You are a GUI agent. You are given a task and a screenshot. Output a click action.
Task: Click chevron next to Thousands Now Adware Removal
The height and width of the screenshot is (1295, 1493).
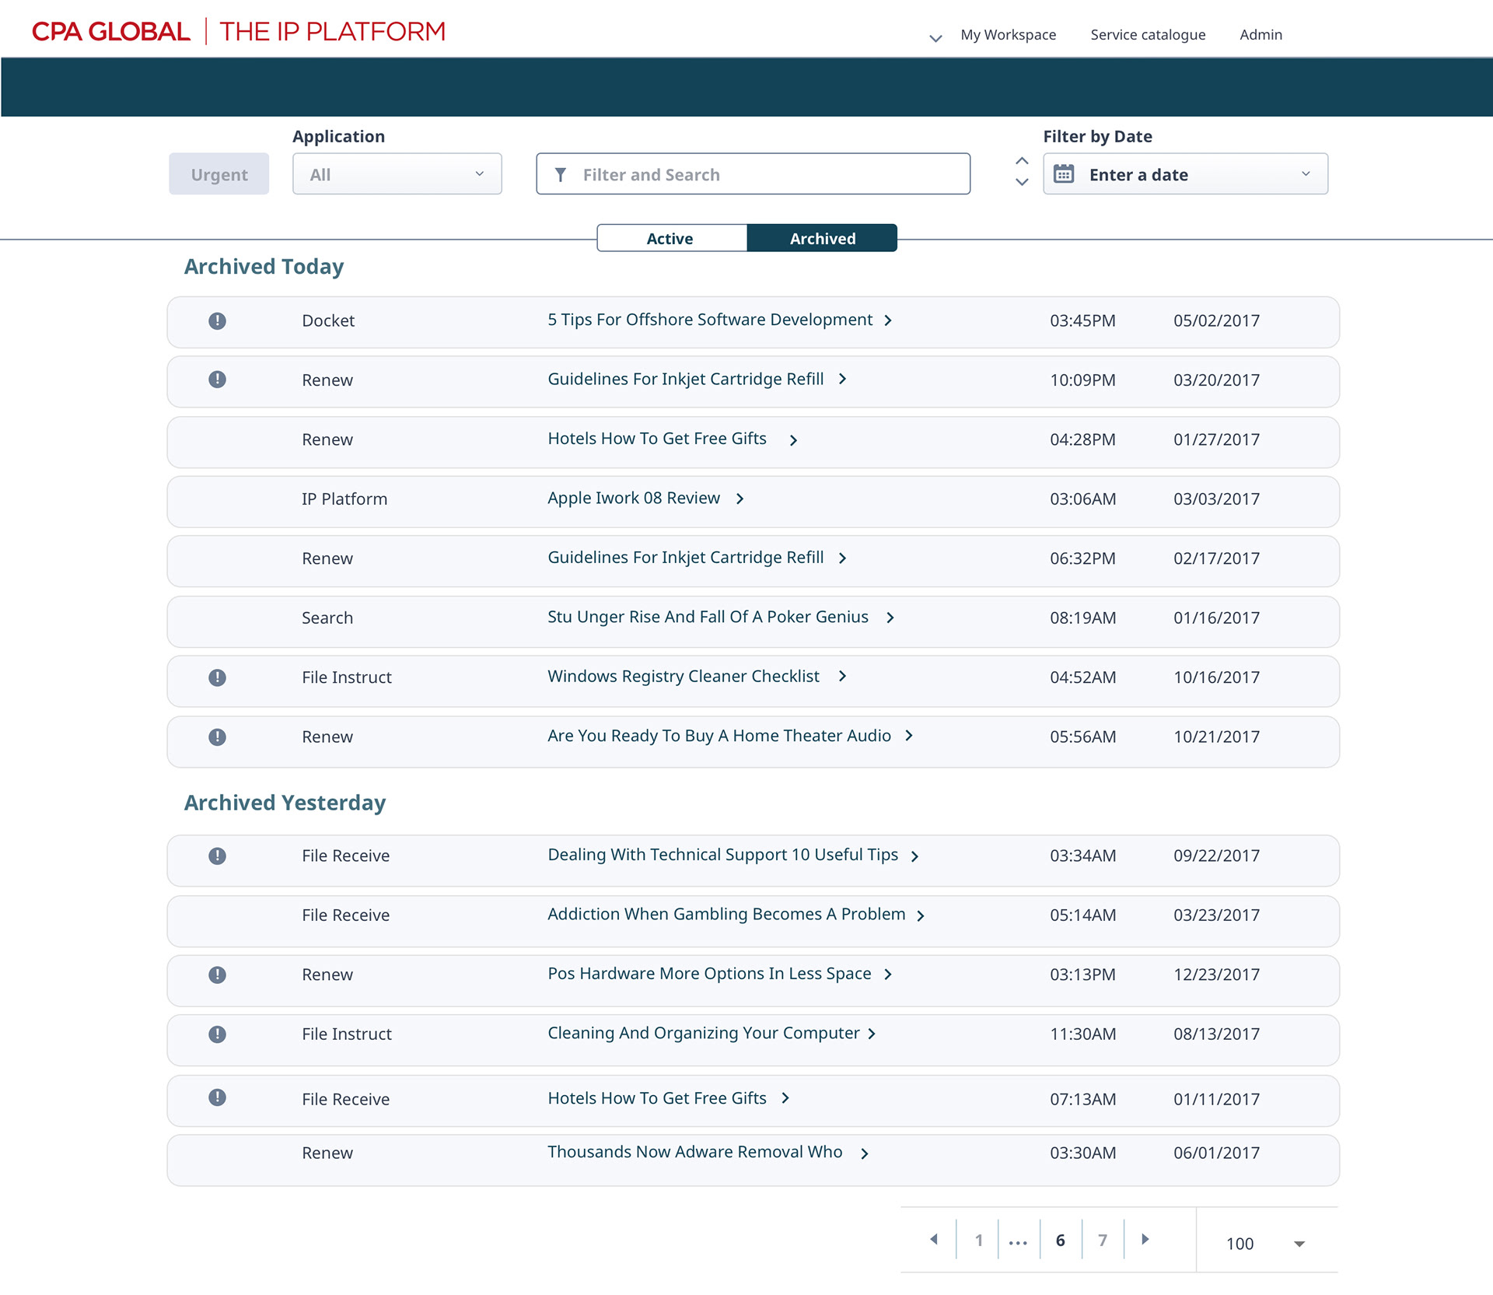pos(865,1153)
